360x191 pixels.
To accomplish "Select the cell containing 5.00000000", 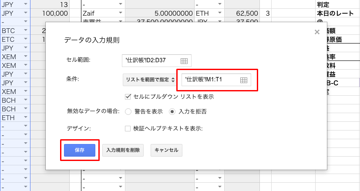I will pos(160,13).
